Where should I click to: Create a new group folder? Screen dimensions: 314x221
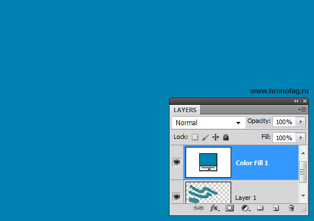point(260,208)
